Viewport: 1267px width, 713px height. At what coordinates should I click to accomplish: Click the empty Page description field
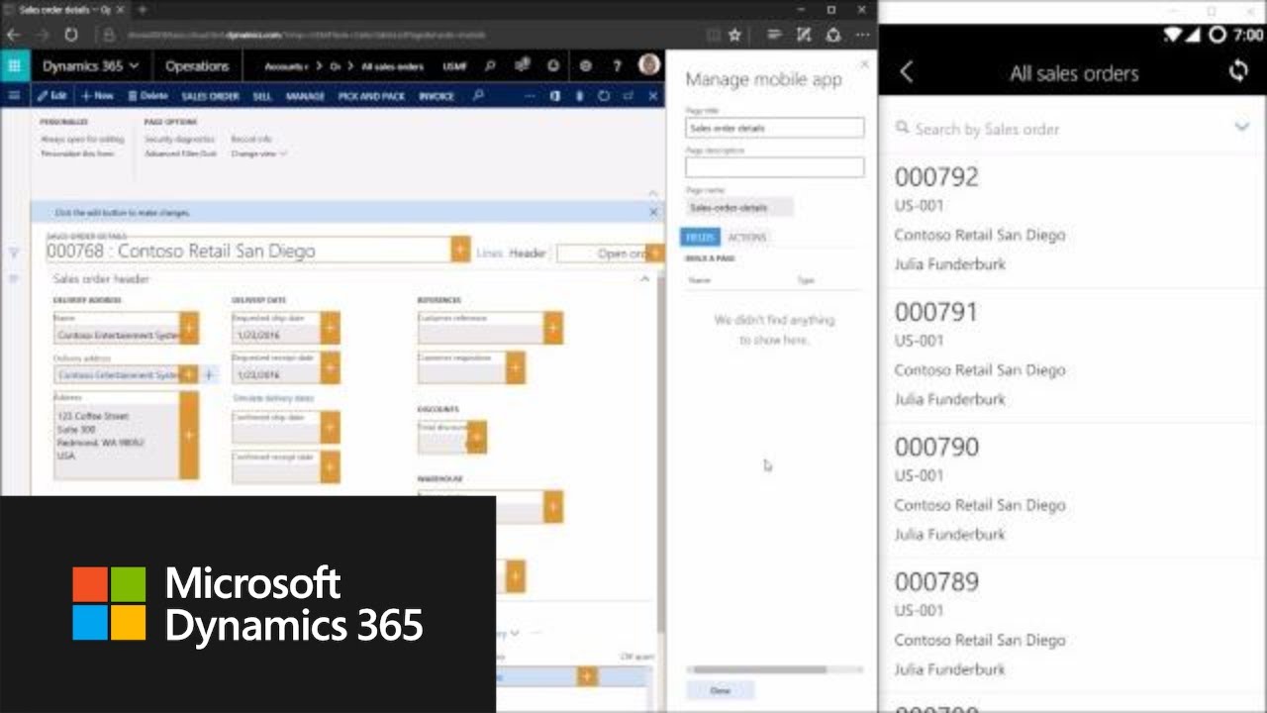point(774,167)
